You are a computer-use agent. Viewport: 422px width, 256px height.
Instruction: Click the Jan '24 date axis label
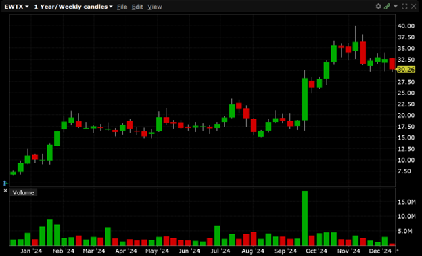point(31,251)
